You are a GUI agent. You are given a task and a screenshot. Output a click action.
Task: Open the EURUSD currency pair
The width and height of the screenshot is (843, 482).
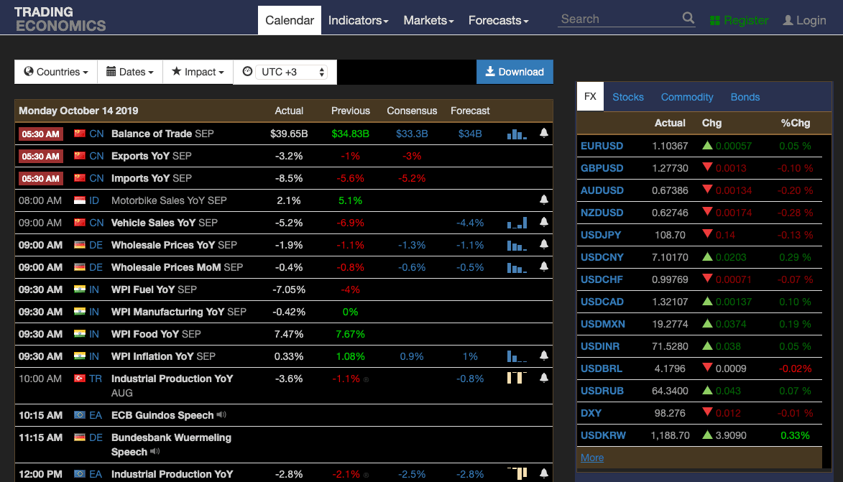coord(602,146)
